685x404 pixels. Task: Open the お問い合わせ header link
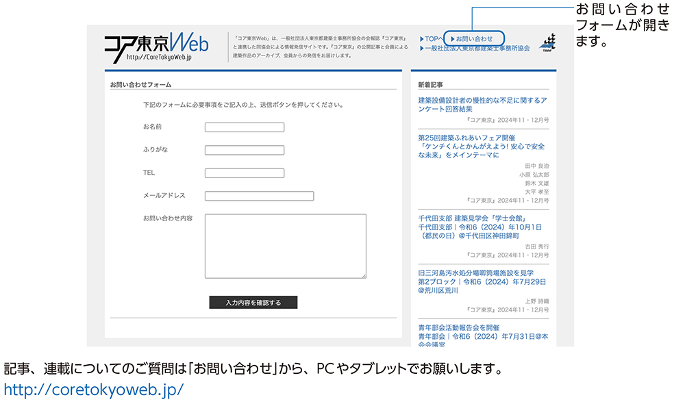tap(474, 39)
